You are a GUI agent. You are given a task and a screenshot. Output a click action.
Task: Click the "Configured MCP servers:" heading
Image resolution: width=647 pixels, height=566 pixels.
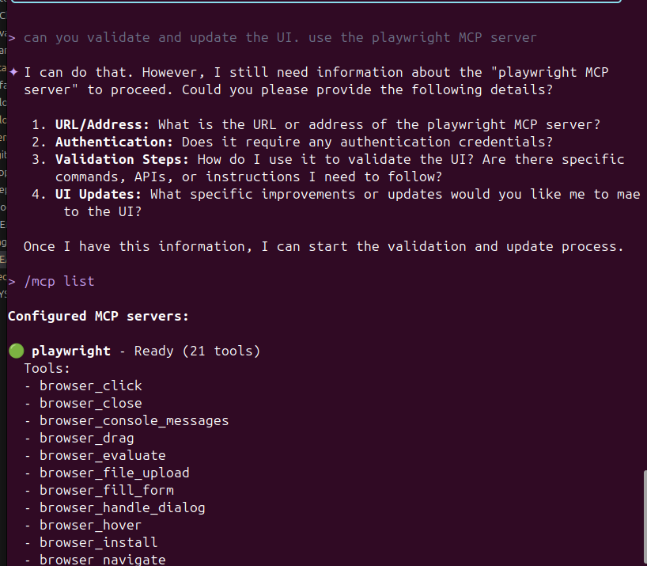pos(99,316)
